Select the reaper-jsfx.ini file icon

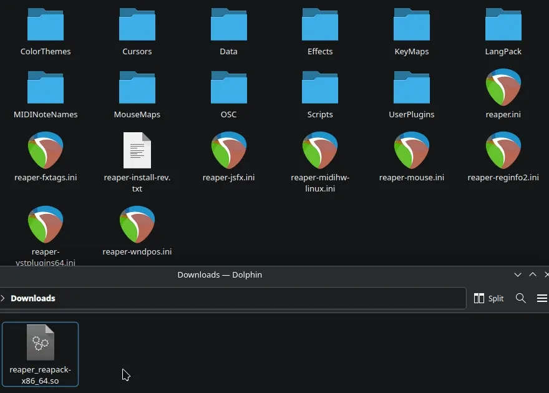coord(228,150)
